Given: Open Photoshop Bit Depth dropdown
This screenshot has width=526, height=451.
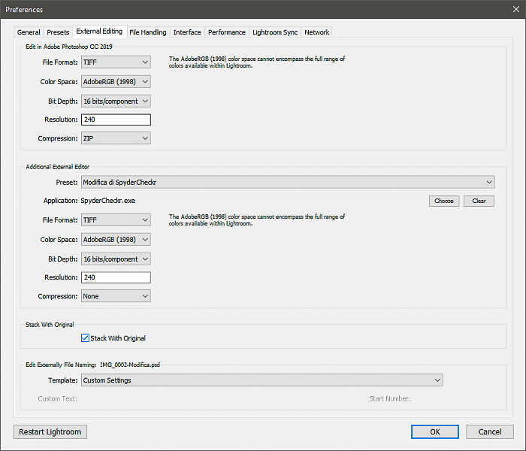Looking at the screenshot, I should tap(116, 101).
